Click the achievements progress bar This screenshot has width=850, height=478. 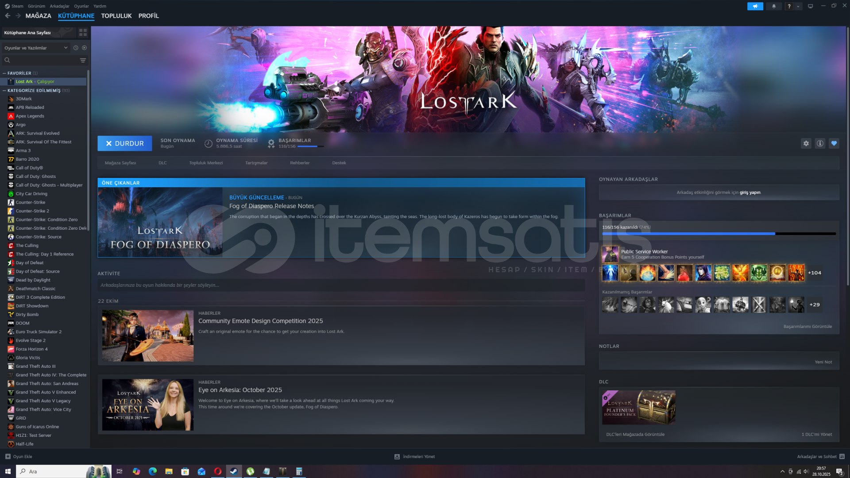click(719, 234)
